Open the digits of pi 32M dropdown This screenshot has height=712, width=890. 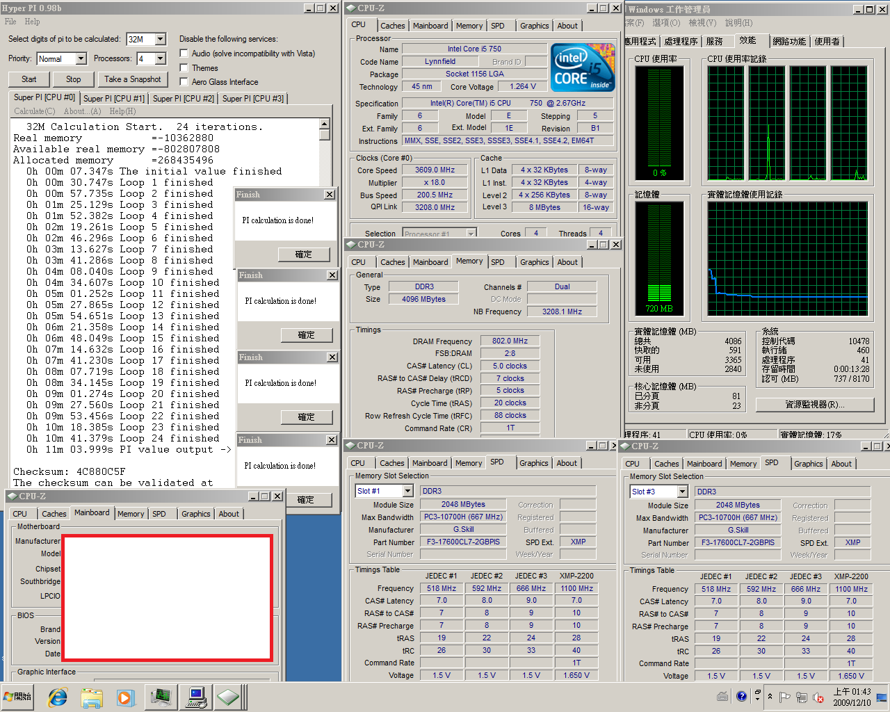tap(161, 40)
